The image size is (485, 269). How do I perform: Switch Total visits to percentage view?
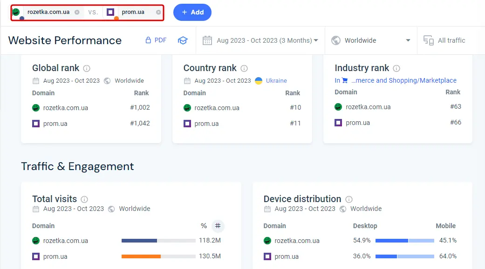(204, 226)
